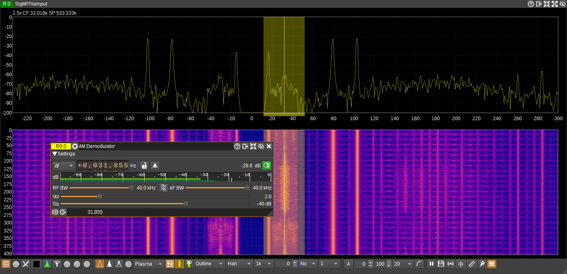Pause the spectrum display

click(431, 264)
